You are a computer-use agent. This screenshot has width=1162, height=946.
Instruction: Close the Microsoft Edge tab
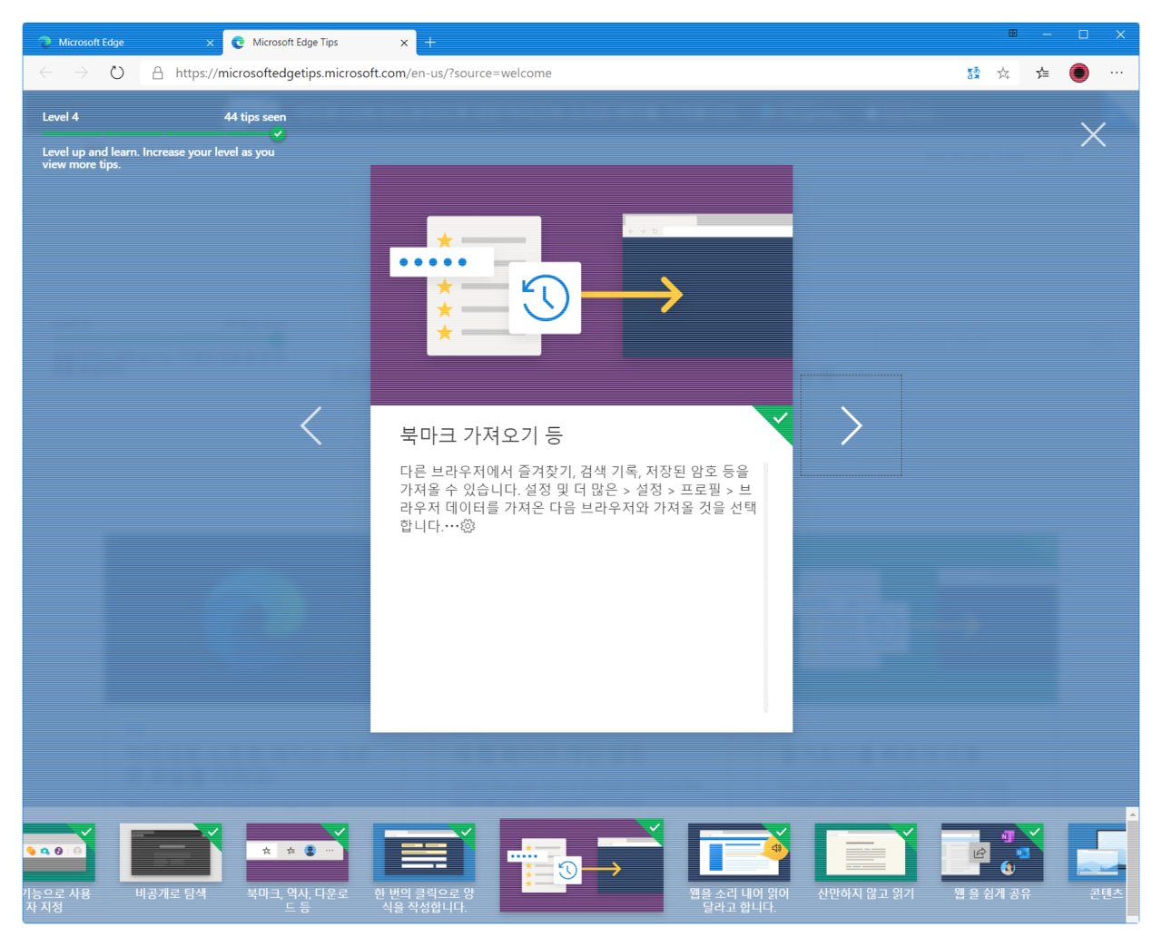210,43
